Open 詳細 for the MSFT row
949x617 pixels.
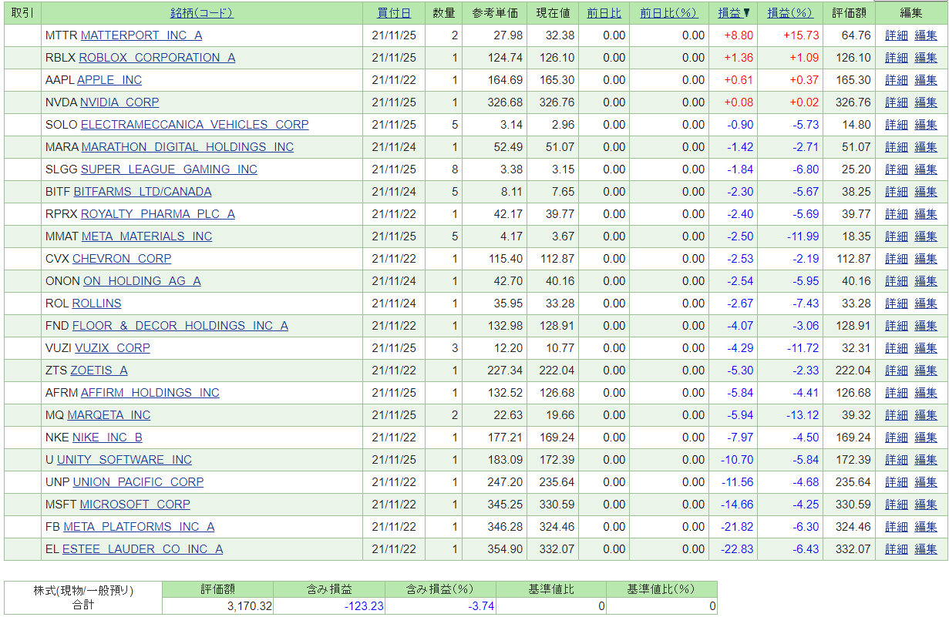pos(897,505)
